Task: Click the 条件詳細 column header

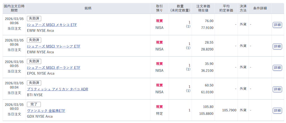Action: click(x=260, y=8)
